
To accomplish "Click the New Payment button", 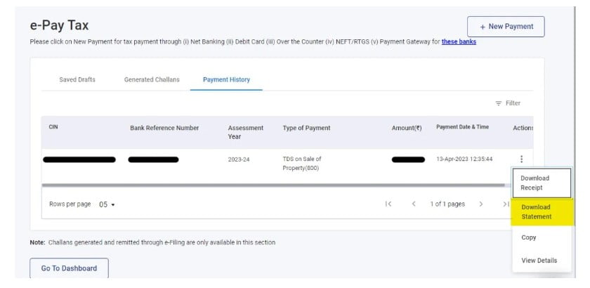I will coord(506,27).
